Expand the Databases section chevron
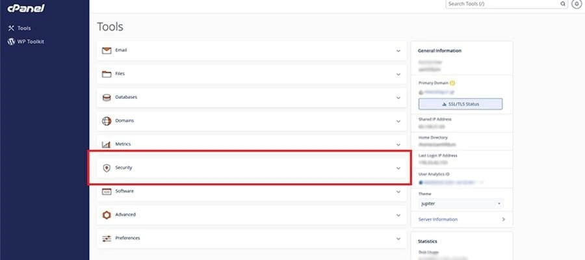The height and width of the screenshot is (260, 585). click(398, 97)
